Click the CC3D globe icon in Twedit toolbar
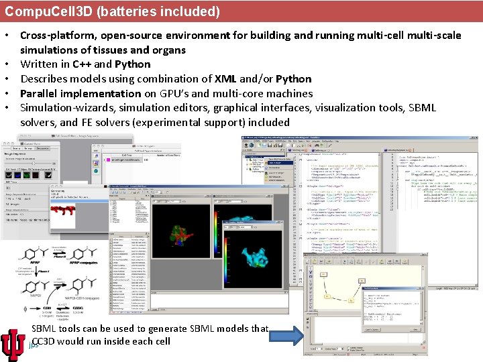 [252, 145]
